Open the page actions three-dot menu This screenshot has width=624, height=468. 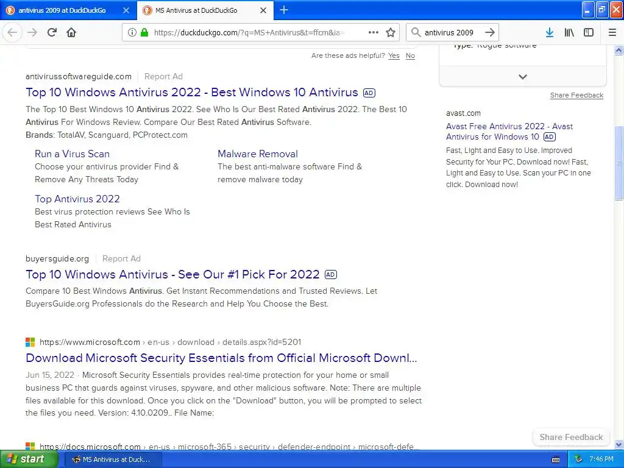374,32
